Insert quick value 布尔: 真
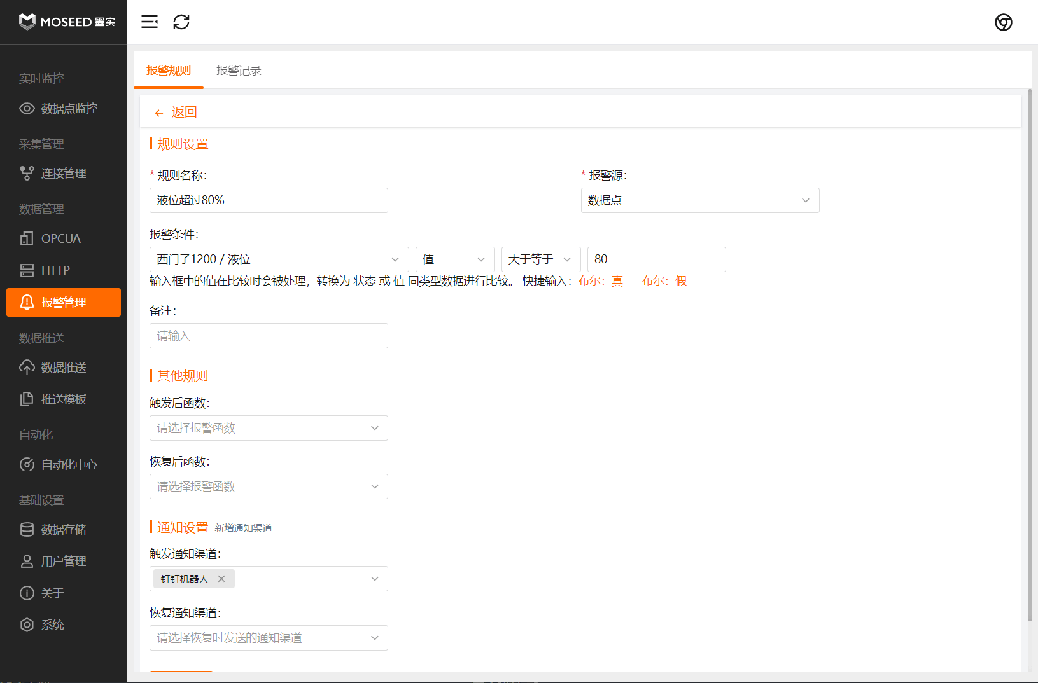Screen dimensions: 1038x683 (x=601, y=281)
